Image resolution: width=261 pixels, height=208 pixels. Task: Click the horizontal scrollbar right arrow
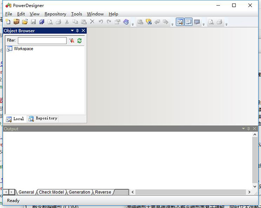249,192
